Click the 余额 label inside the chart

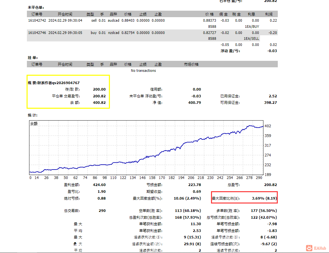34,124
